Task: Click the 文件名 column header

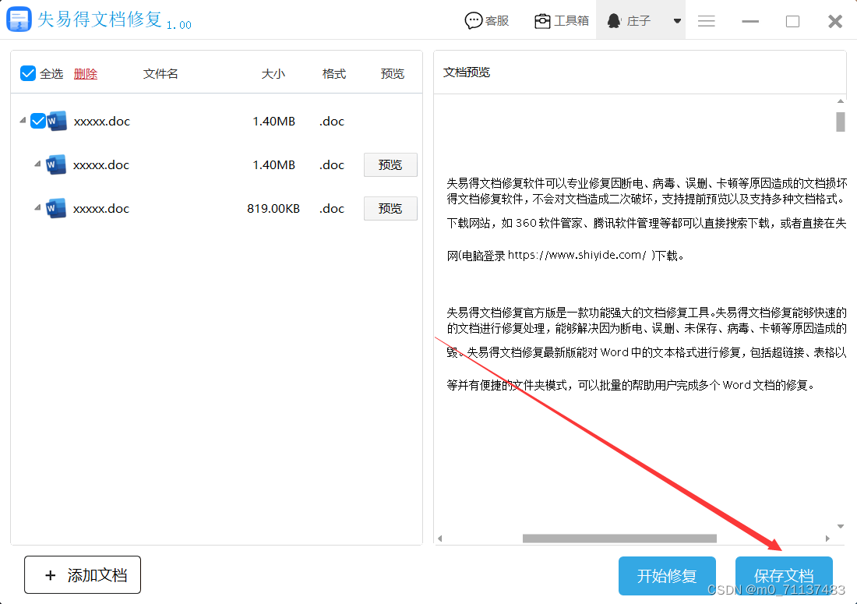Action: [x=160, y=74]
